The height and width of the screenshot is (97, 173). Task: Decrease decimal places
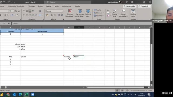pyautogui.click(x=62, y=15)
